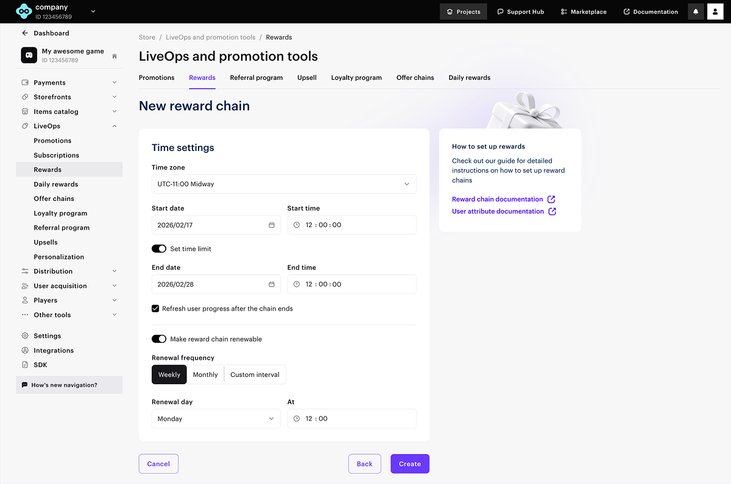The image size is (731, 484).
Task: Click the calendar icon in End date
Action: point(272,284)
